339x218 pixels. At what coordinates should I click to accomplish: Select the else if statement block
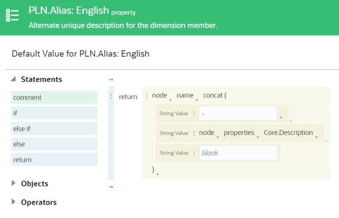click(54, 129)
